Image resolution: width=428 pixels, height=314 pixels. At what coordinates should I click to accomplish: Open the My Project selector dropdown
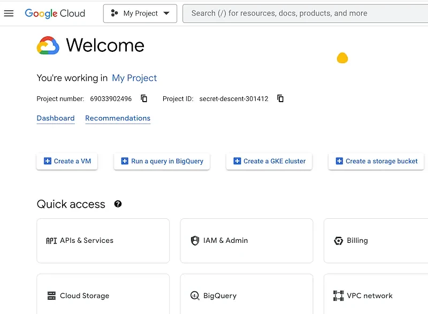[x=140, y=13]
